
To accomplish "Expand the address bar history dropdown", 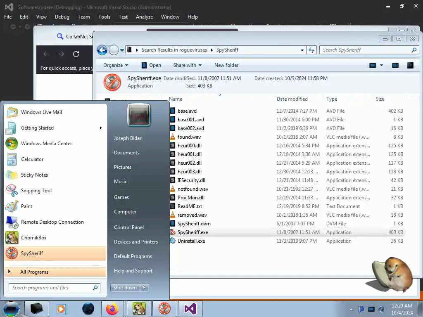I will point(302,50).
